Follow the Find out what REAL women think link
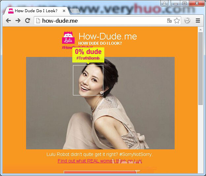The width and height of the screenshot is (206, 176). 100,161
